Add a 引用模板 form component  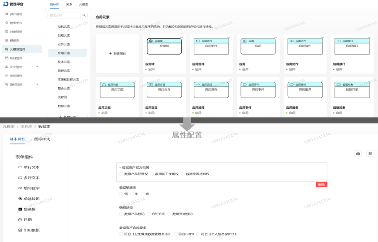click(29, 230)
